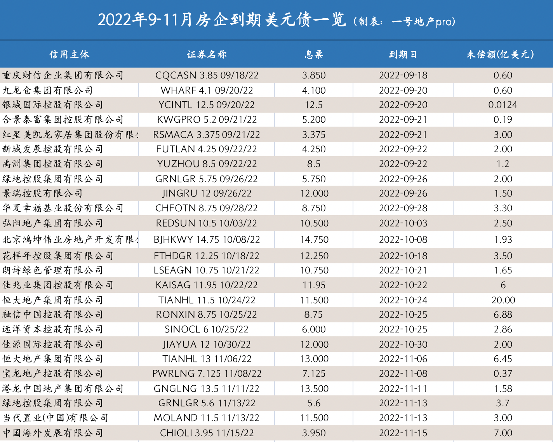Viewport: 553px width, 442px height.
Task: Click the 未偿额(亿美元) column header
Action: pos(500,55)
